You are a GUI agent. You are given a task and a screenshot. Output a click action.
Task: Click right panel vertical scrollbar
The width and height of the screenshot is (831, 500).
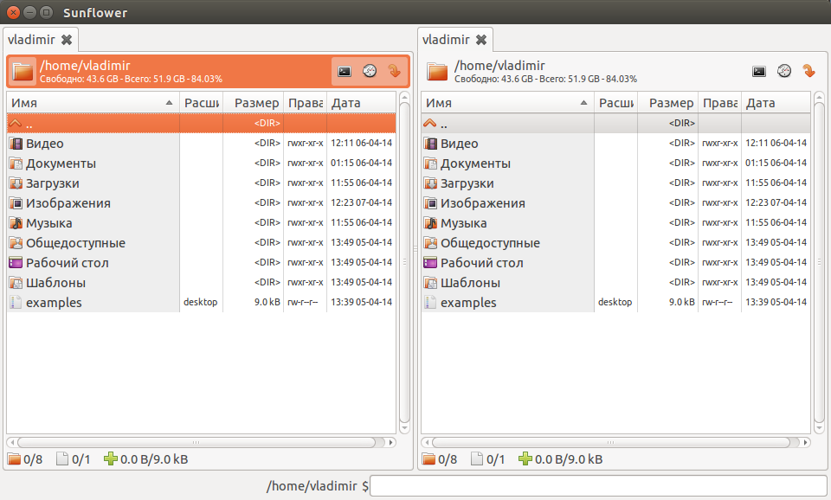(819, 263)
